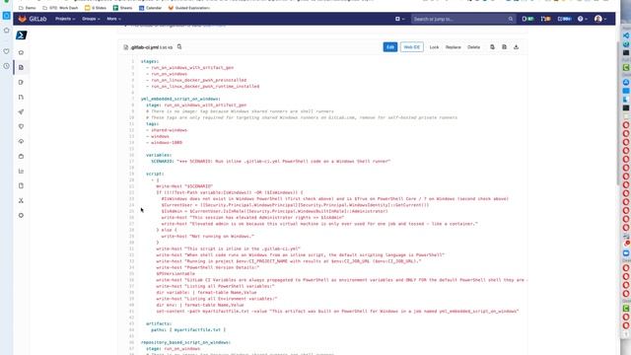Click the 'script:' code line
The image size is (631, 355).
tap(155, 174)
